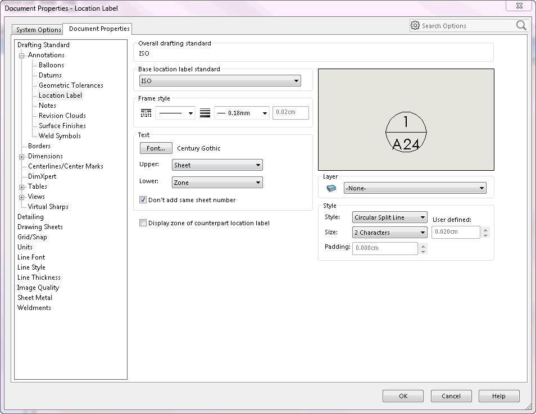Select Location Label in tree
The height and width of the screenshot is (414, 536).
point(60,95)
